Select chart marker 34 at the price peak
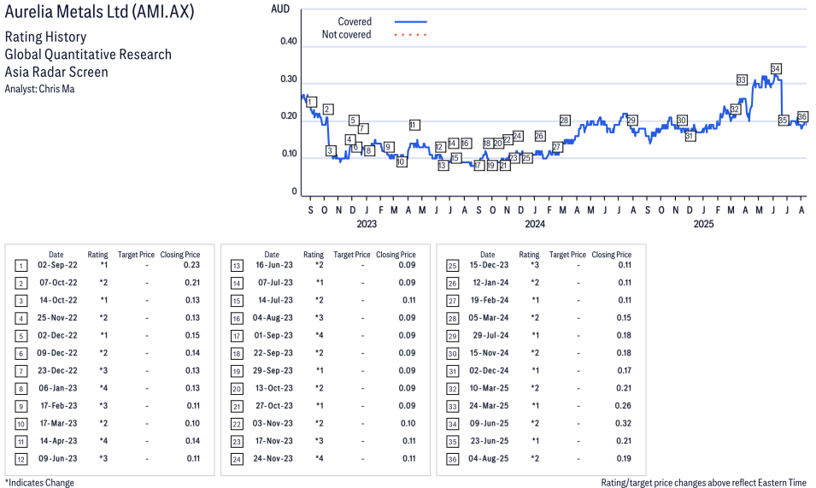Image resolution: width=816 pixels, height=488 pixels. [776, 68]
